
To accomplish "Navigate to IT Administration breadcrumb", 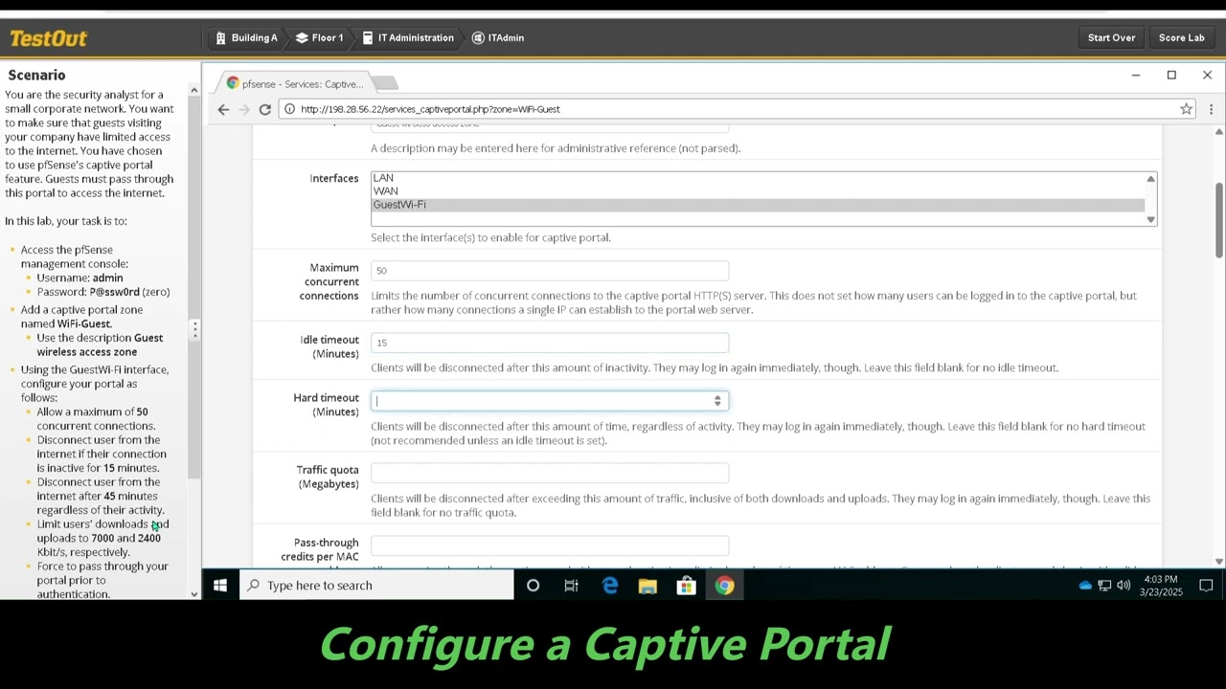I will click(407, 38).
